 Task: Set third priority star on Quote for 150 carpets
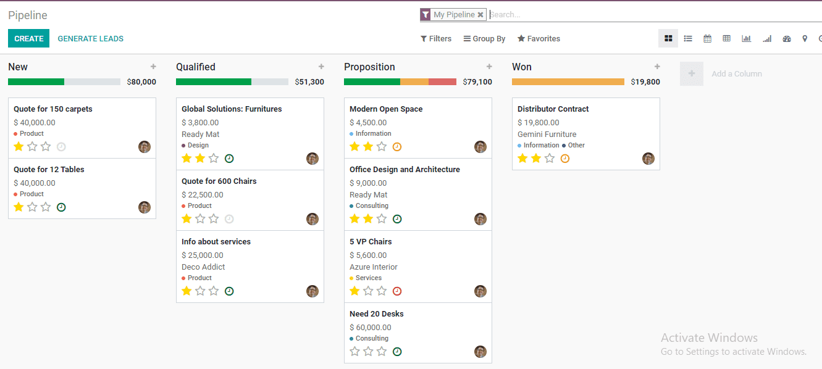pyautogui.click(x=46, y=147)
